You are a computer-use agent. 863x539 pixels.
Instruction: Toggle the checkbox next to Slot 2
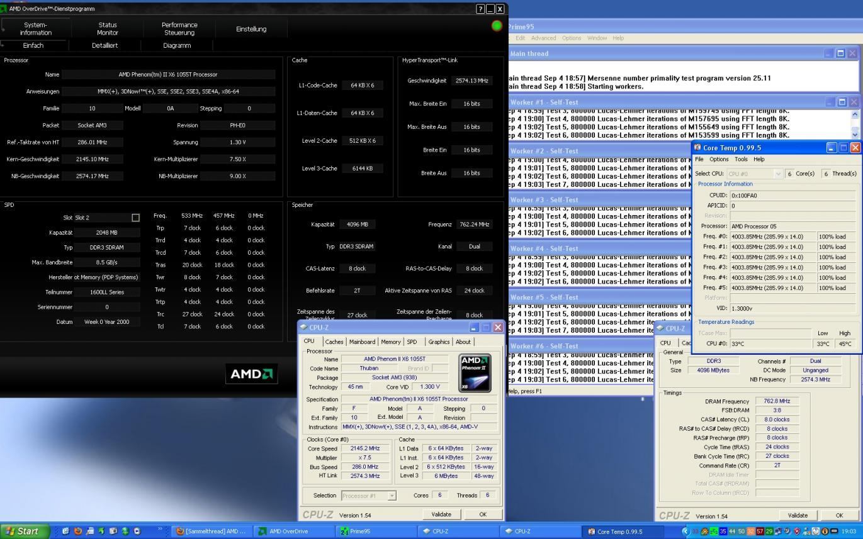(135, 218)
